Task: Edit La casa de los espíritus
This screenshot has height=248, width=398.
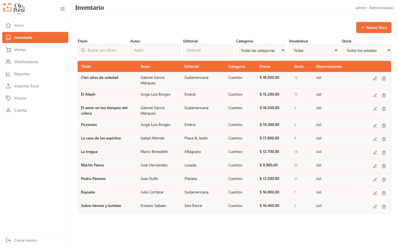Action: (375, 139)
